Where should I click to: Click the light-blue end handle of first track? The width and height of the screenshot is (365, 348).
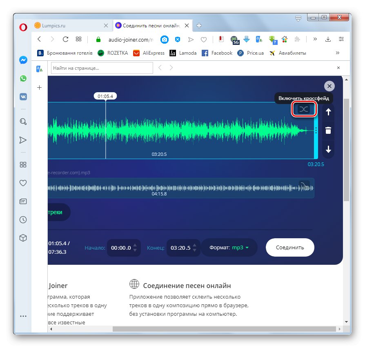(x=316, y=130)
